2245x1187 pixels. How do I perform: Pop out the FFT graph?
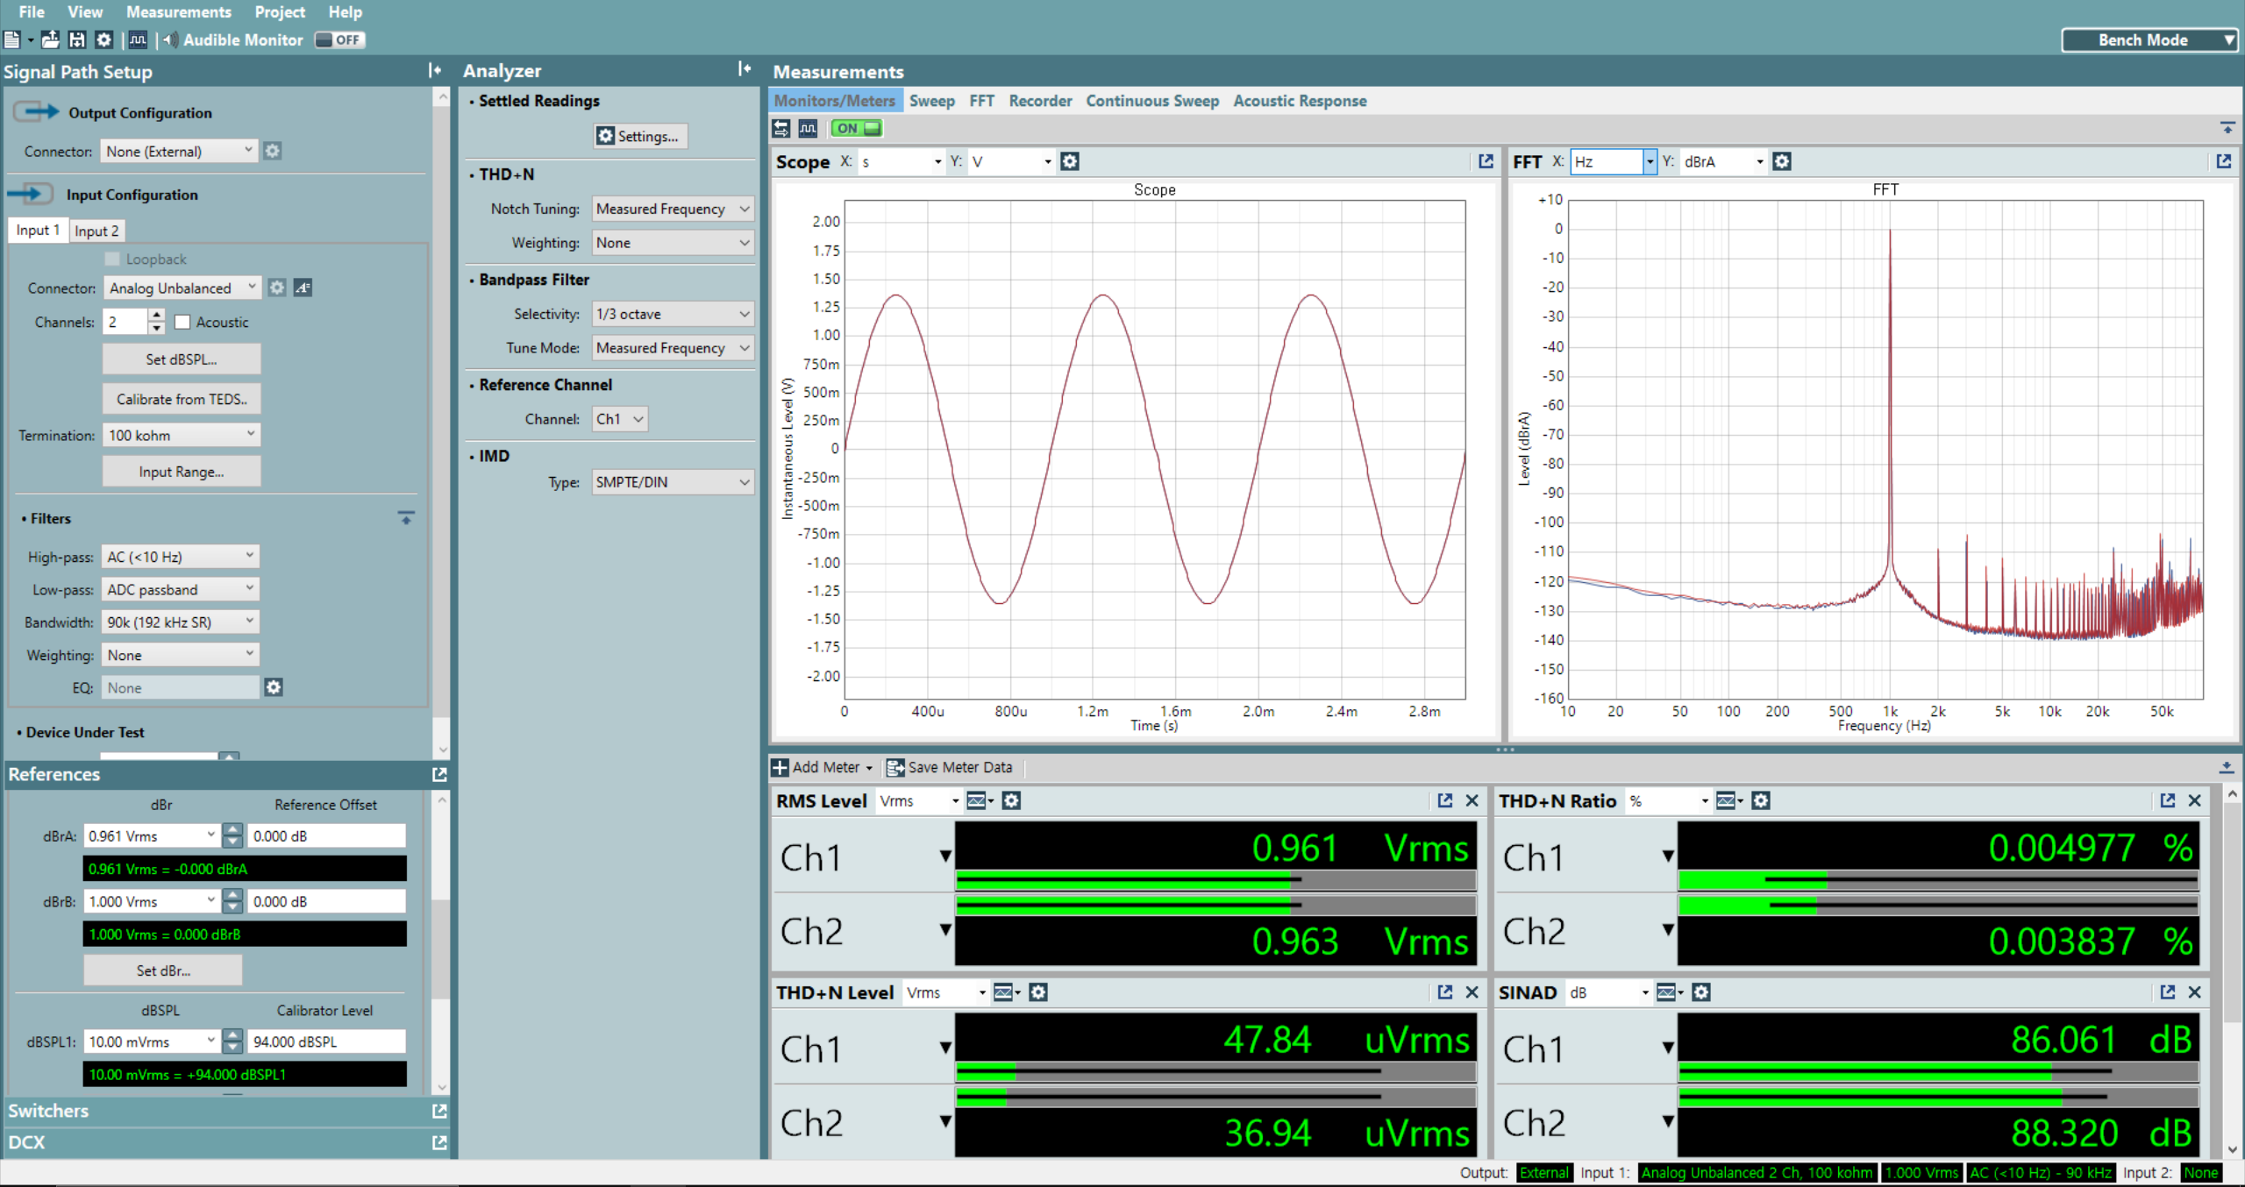[2224, 161]
